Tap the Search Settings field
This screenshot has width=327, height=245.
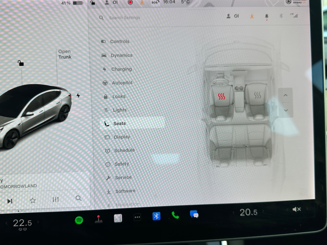[x=125, y=18]
